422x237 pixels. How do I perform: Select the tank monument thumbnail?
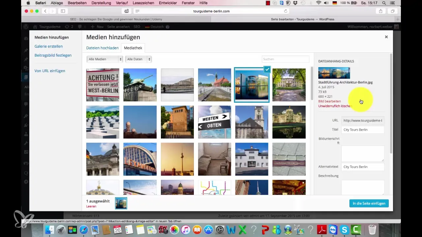pyautogui.click(x=140, y=85)
